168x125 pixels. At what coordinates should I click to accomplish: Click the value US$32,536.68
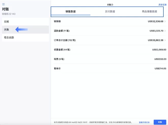click(x=156, y=21)
